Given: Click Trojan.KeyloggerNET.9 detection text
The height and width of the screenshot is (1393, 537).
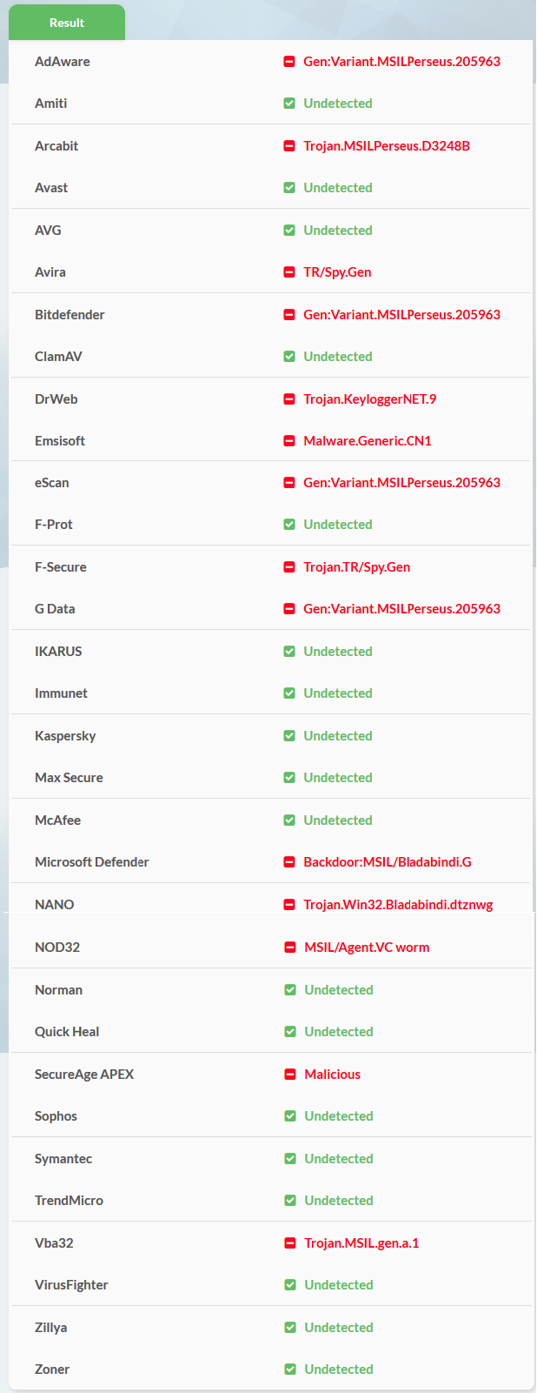Looking at the screenshot, I should click(x=369, y=399).
